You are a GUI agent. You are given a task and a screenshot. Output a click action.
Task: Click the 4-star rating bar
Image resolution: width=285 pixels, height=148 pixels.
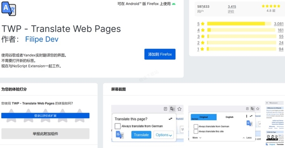[x=241, y=30]
